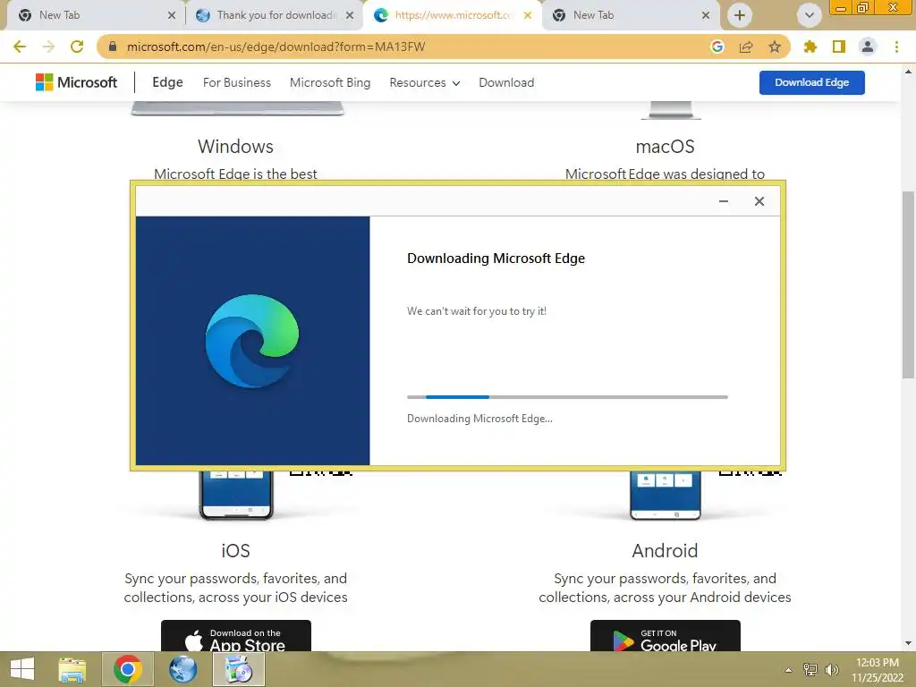This screenshot has width=916, height=687.
Task: Open Microsoft Bing link
Action: (330, 83)
